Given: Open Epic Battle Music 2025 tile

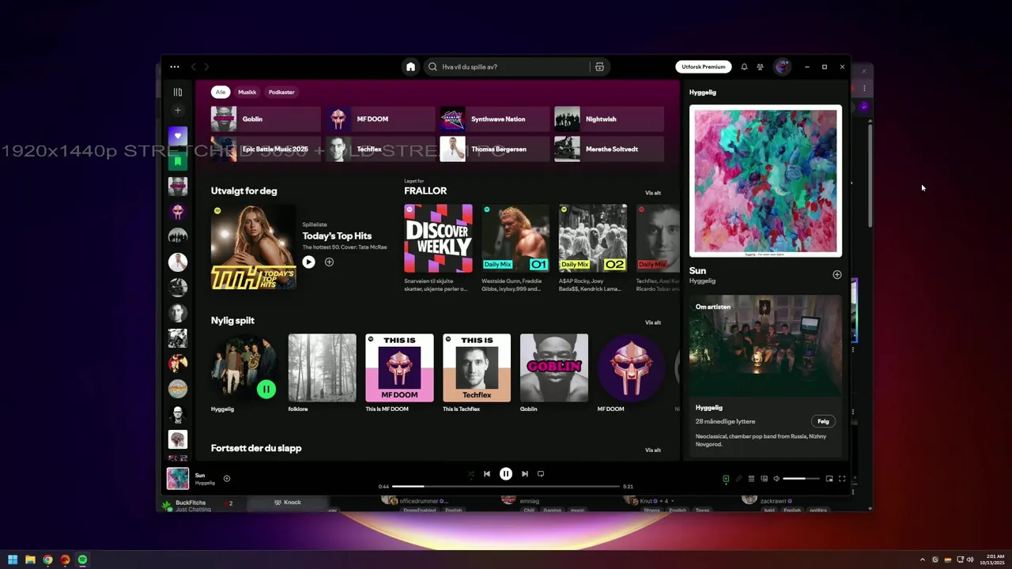Looking at the screenshot, I should [x=266, y=149].
